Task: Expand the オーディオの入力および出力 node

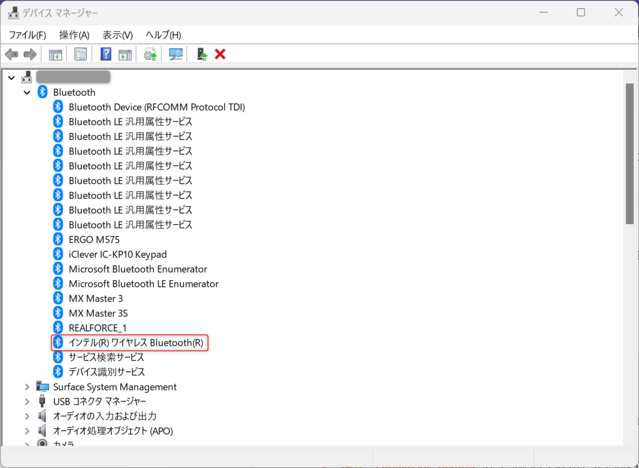Action: click(27, 416)
